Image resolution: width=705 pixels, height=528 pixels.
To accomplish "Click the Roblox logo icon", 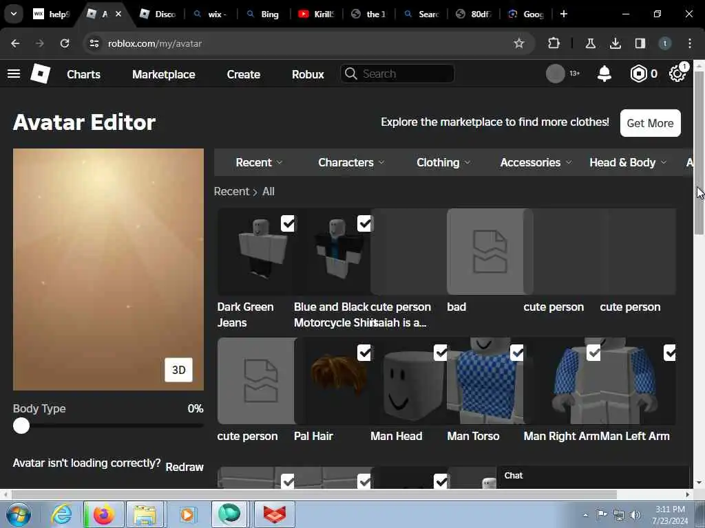I will (x=40, y=74).
